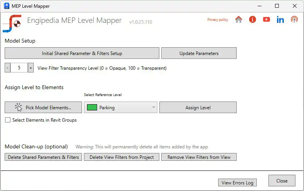The width and height of the screenshot is (304, 191).
Task: Click the podcast broadcast icon
Action: (294, 19)
